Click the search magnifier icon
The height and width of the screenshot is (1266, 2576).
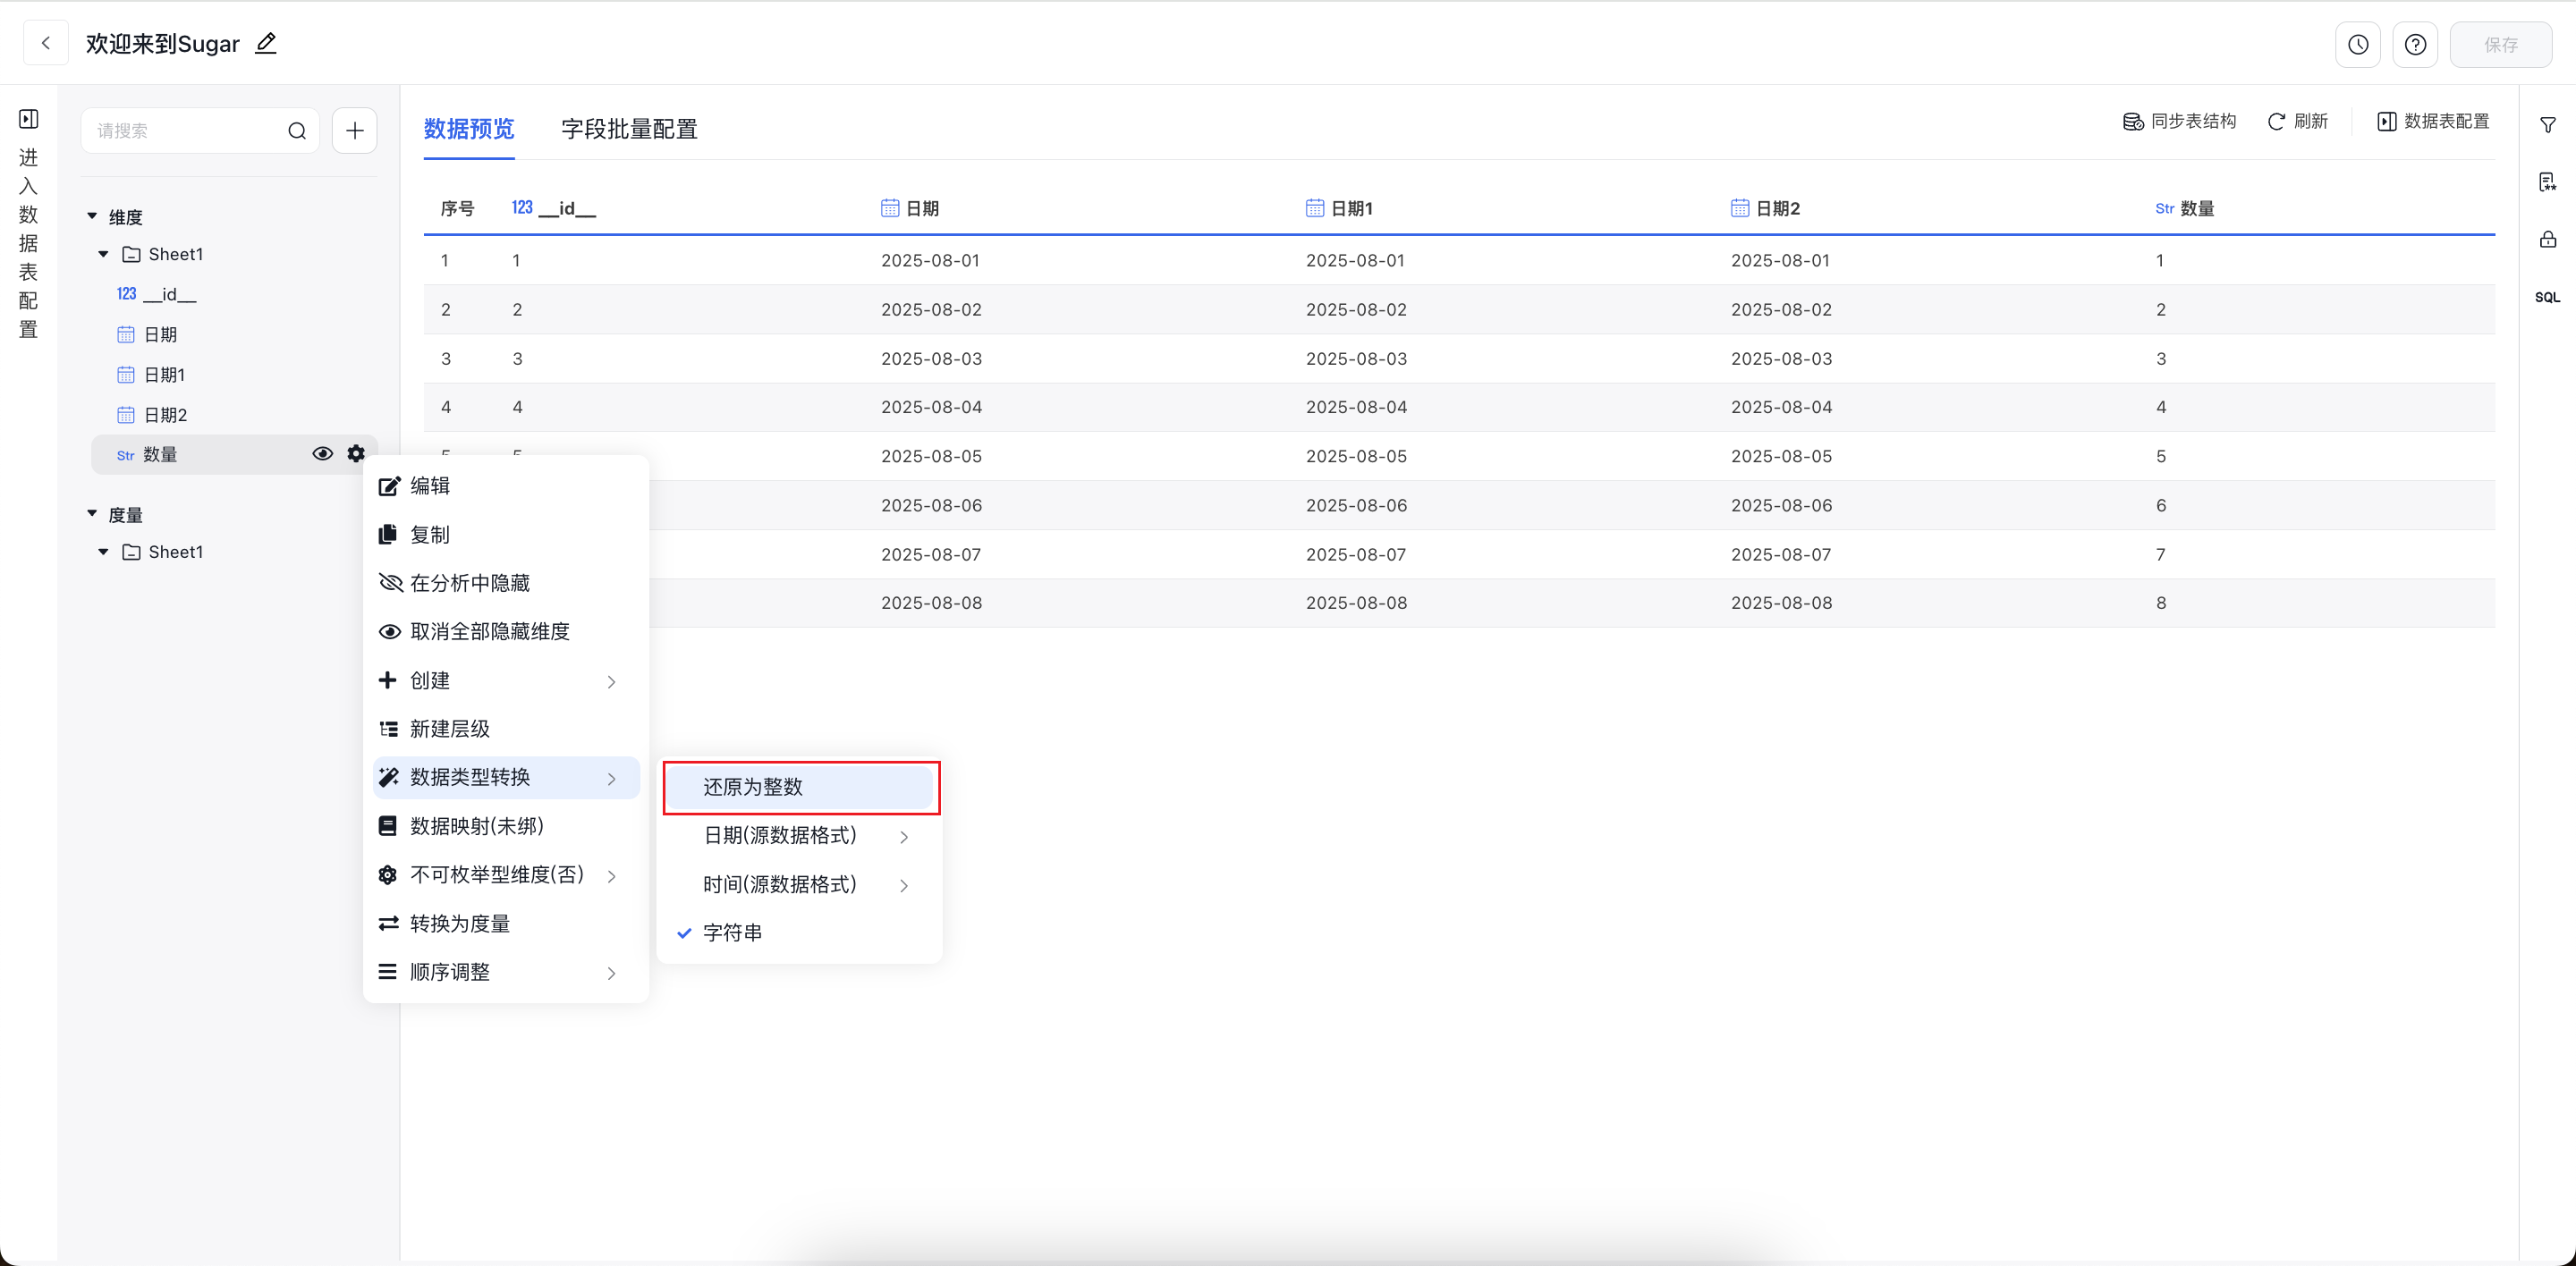coord(297,131)
